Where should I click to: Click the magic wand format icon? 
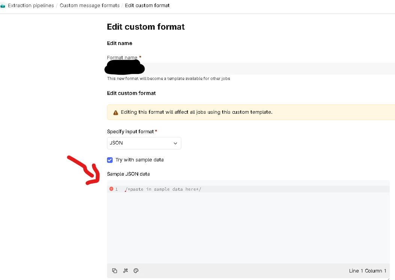pyautogui.click(x=125, y=271)
